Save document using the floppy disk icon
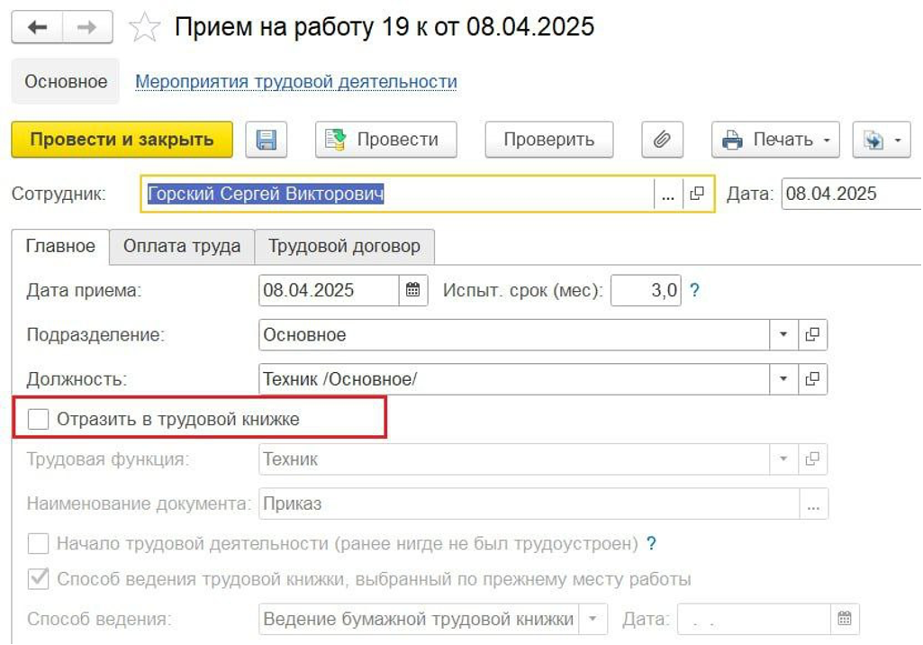Viewport: 923px width, 645px height. pyautogui.click(x=267, y=140)
